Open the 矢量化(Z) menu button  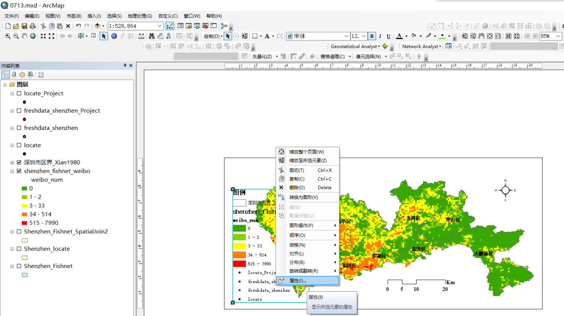click(x=265, y=56)
